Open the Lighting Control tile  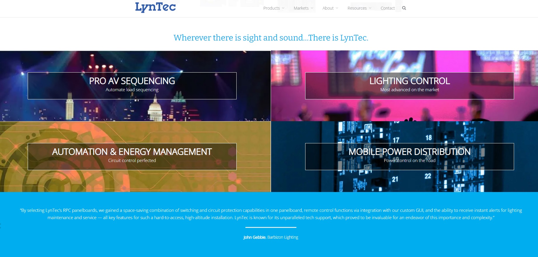tap(410, 86)
